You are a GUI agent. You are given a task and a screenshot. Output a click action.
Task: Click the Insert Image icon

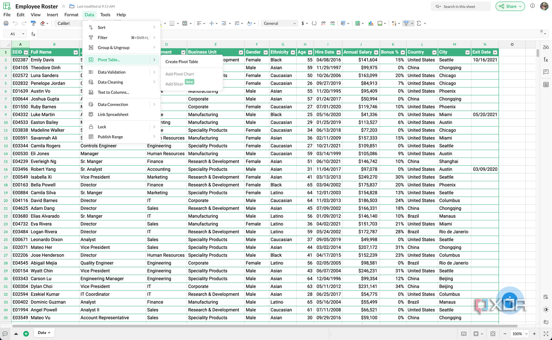point(380,23)
